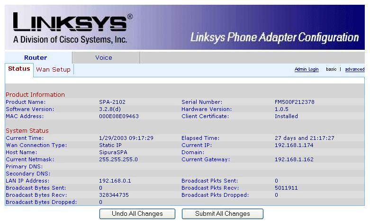Screen dimensions: 370x221
Task: Click the Software Version value 3.2.8(d)
Action: point(110,109)
